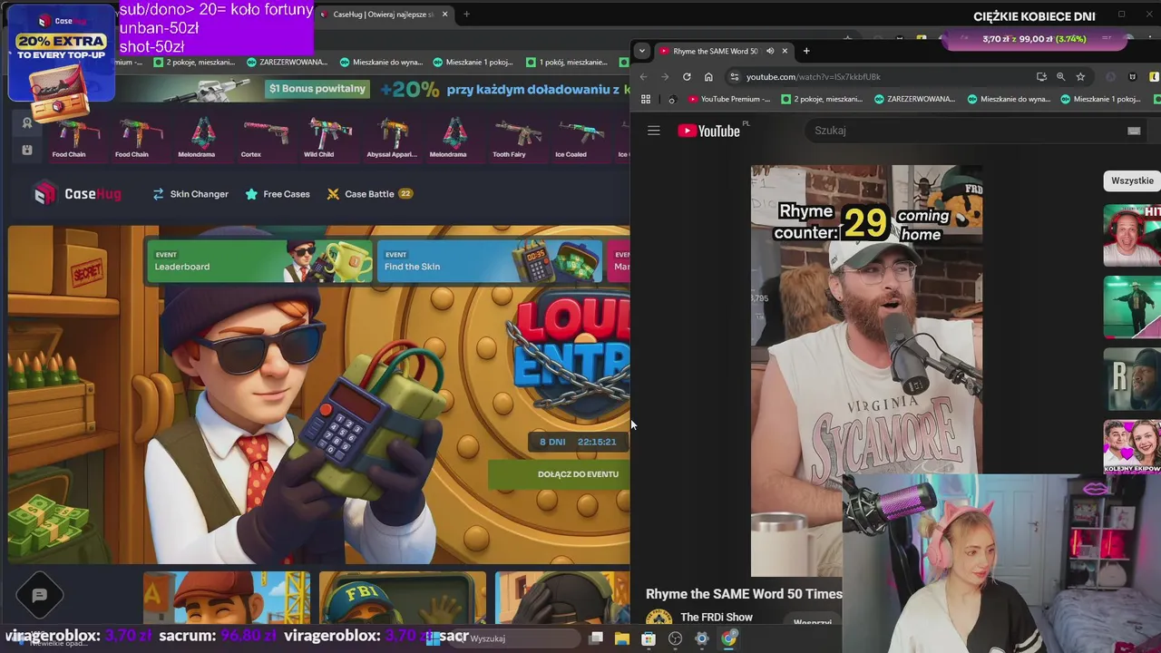Open The FRDi Show channel link
1161x653 pixels.
click(x=717, y=618)
